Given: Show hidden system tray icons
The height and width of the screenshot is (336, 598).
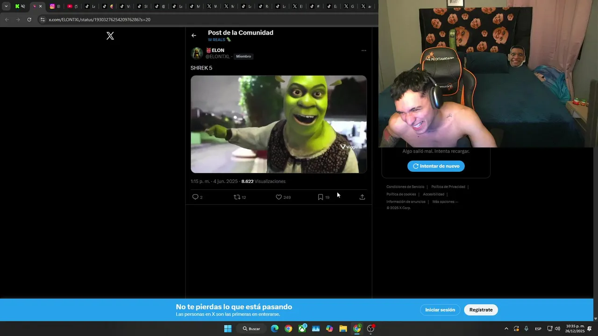Looking at the screenshot, I should (x=506, y=329).
